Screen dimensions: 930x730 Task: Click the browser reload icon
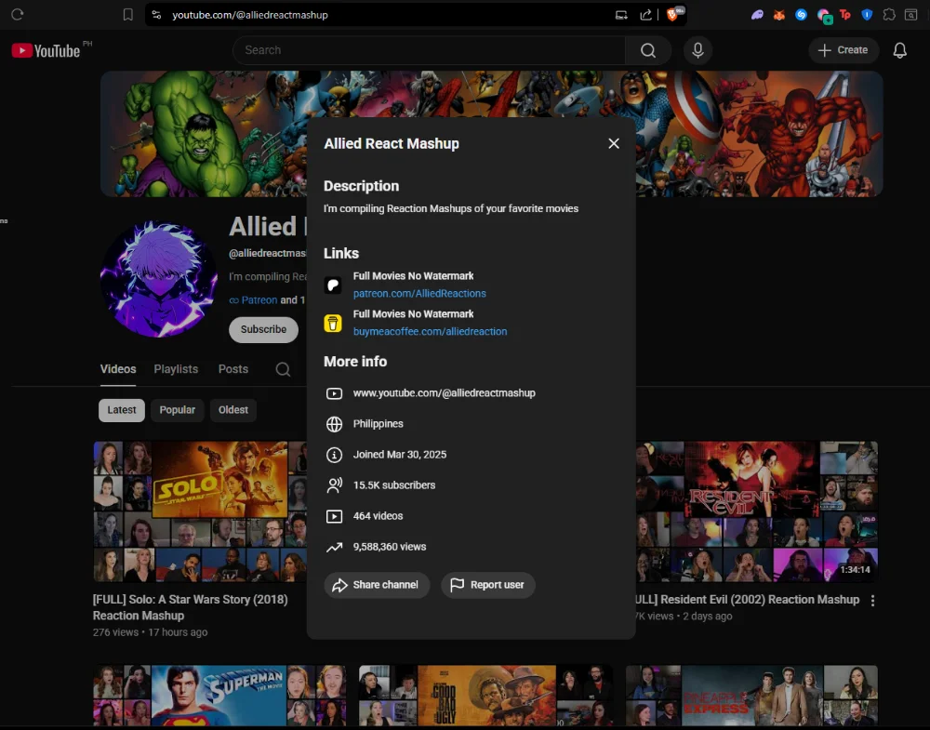[x=17, y=14]
